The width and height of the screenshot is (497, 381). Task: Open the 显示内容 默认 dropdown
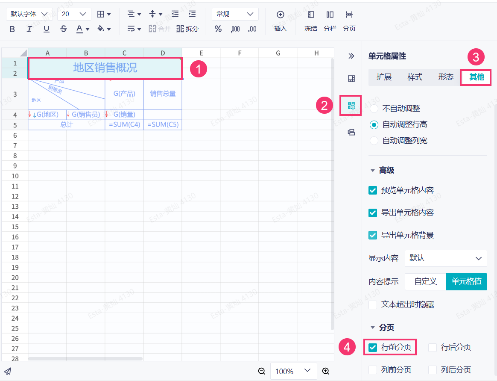(446, 258)
